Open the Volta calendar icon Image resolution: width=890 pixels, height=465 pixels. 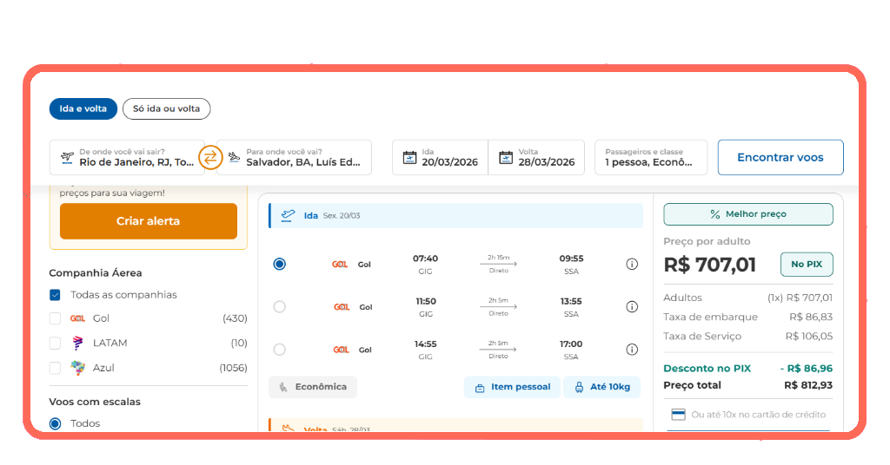point(506,157)
